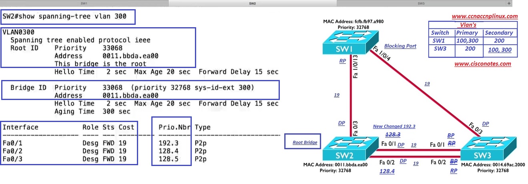Click the underlined 128.4 label under Fa 0/2
Image resolution: width=528 pixels, height=184 pixels.
click(x=387, y=171)
